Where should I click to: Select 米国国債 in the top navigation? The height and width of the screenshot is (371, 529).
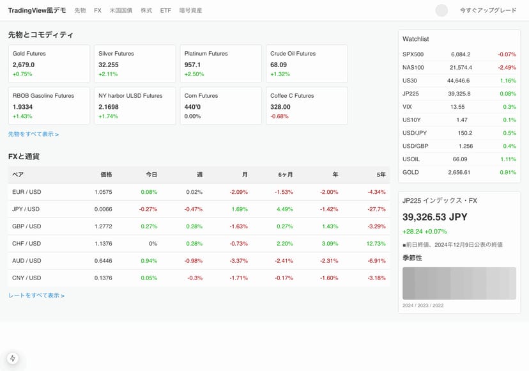121,10
